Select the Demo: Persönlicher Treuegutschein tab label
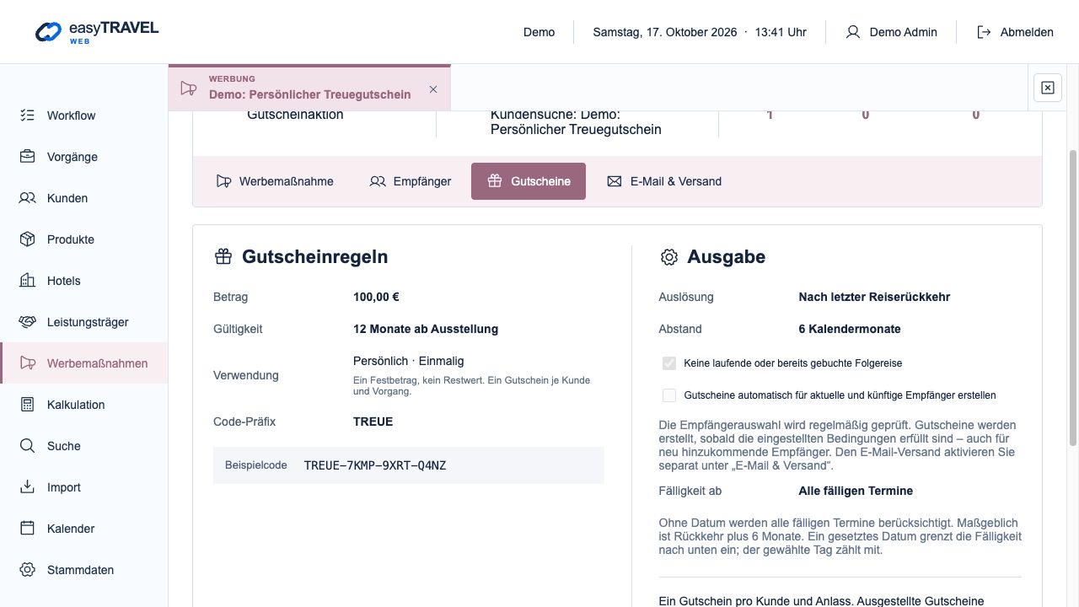This screenshot has width=1079, height=607. coord(310,94)
